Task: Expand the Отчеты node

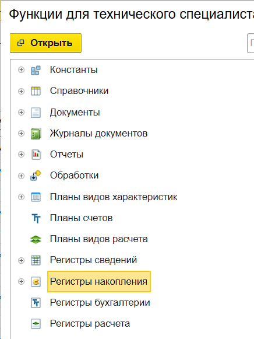Action: coord(21,155)
